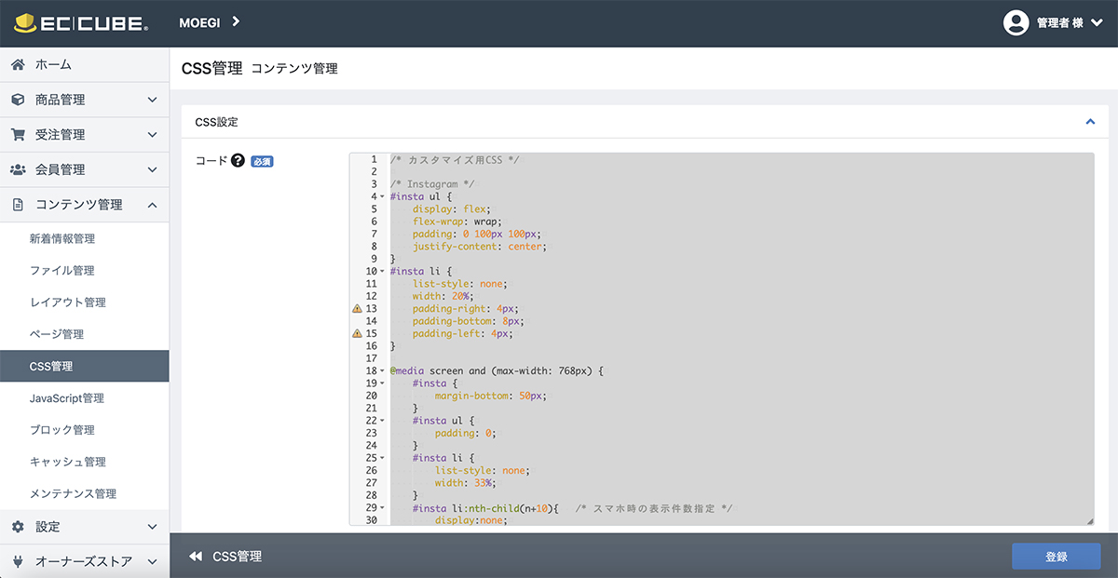Click the admin user avatar icon
1118x578 pixels.
pos(1016,22)
